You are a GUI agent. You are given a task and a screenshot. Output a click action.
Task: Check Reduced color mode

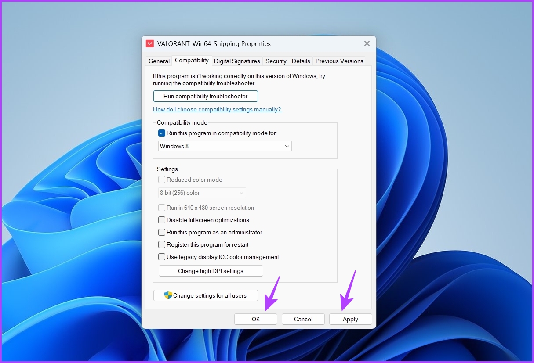click(x=162, y=180)
